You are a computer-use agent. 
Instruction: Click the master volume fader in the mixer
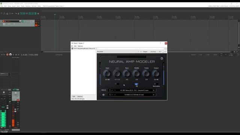coord(7,107)
